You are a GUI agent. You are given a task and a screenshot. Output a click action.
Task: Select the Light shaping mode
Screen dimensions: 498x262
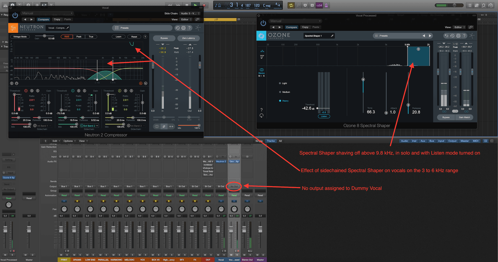(x=283, y=83)
